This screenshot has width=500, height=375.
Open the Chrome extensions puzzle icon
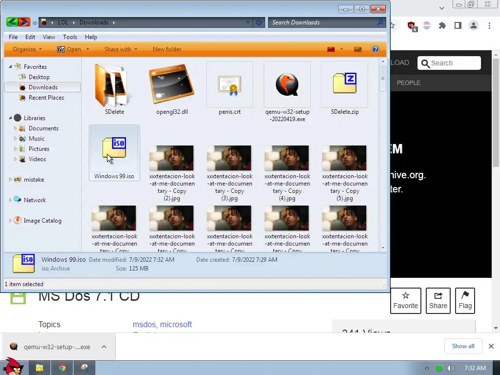pos(442,25)
